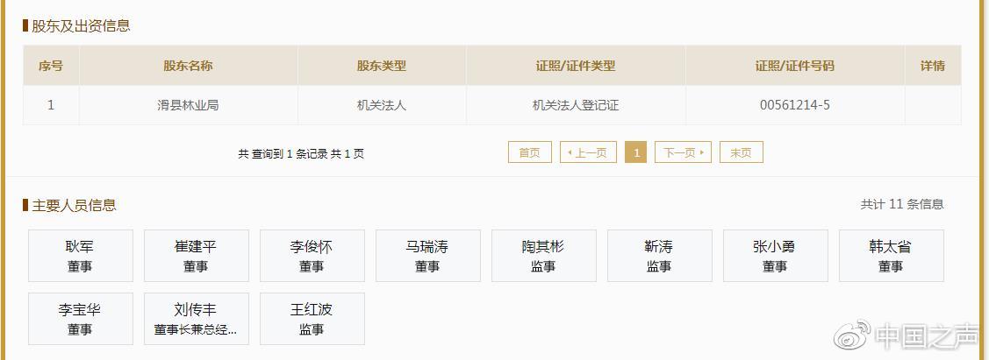Select 马瑞涛 personnel card
This screenshot has height=360, width=989.
click(x=428, y=256)
